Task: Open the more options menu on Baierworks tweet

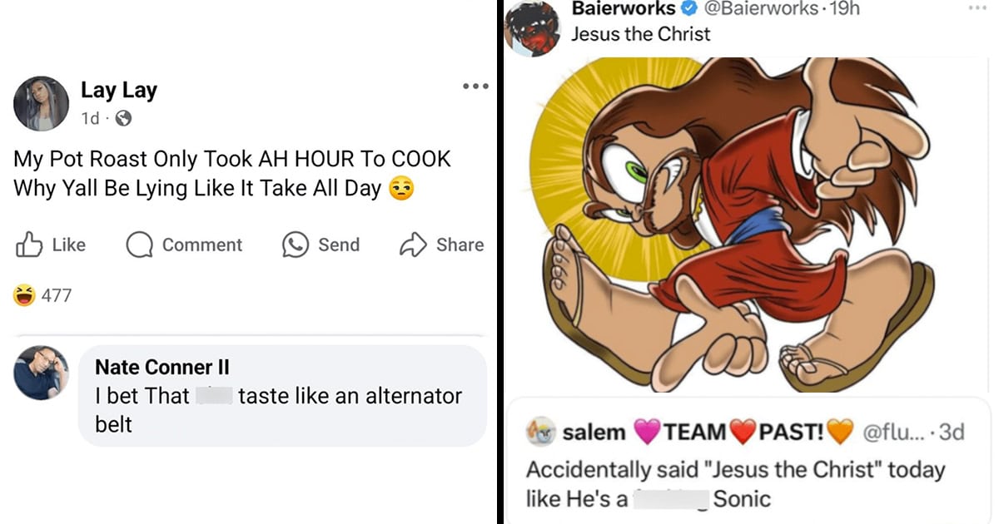Action: point(975,8)
